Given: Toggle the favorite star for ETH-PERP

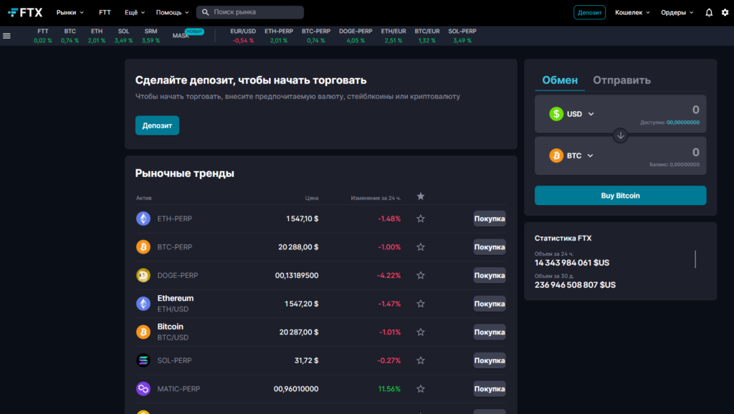Looking at the screenshot, I should tap(420, 218).
